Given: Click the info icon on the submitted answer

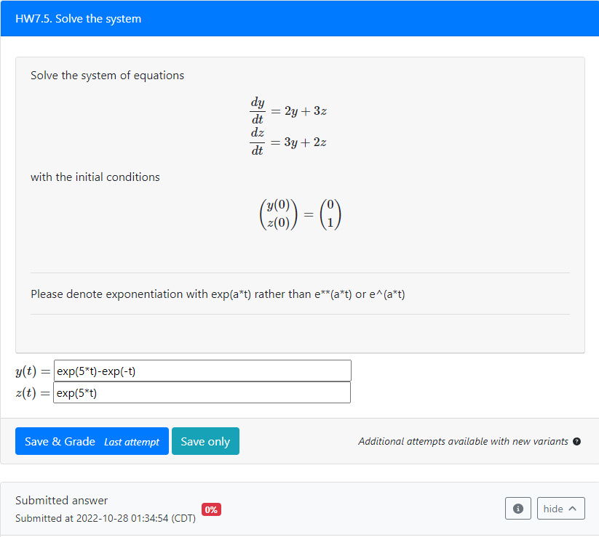Looking at the screenshot, I should [x=517, y=508].
